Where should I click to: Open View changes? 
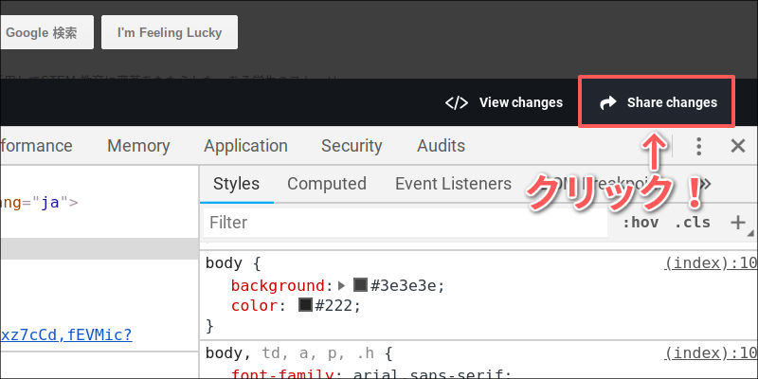coord(504,102)
